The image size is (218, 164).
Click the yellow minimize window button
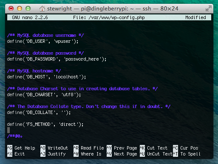point(20,8)
